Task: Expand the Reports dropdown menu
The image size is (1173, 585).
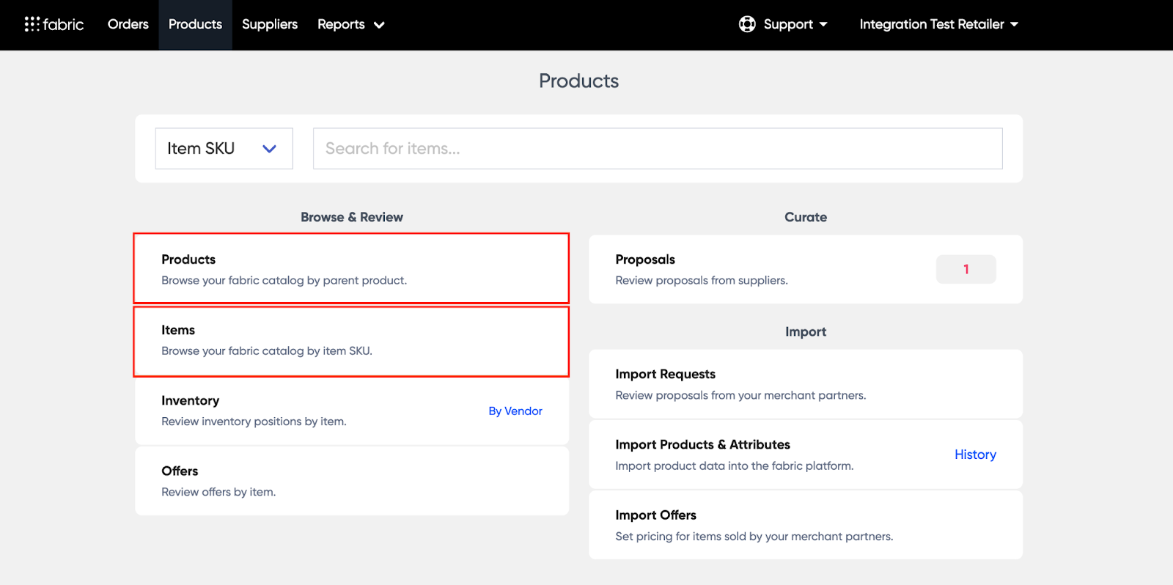Action: (x=350, y=24)
